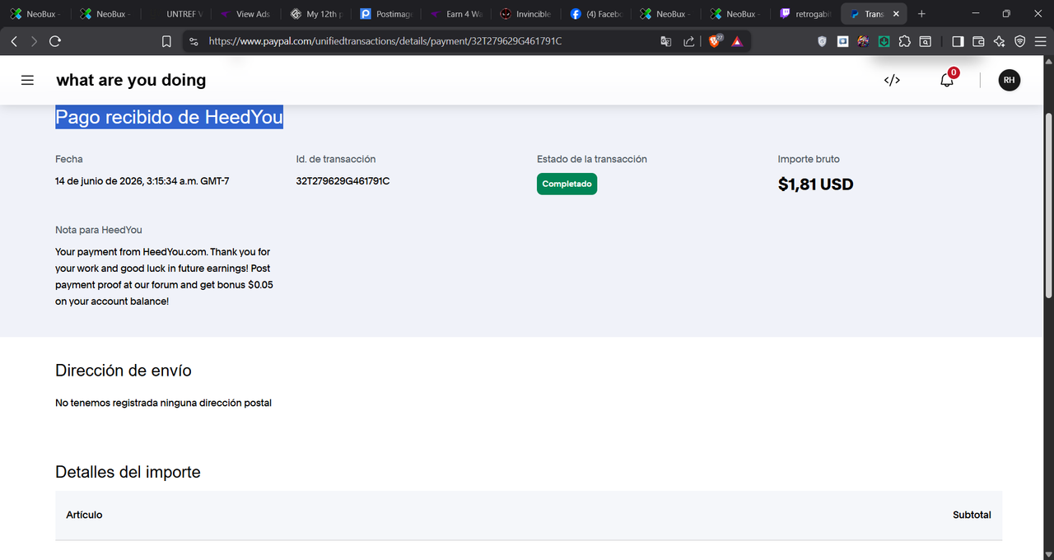The image size is (1054, 560).
Task: Open site settings icon beside the URL
Action: (193, 41)
